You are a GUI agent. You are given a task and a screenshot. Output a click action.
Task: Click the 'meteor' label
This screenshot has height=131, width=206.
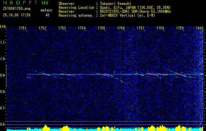tap(47, 10)
